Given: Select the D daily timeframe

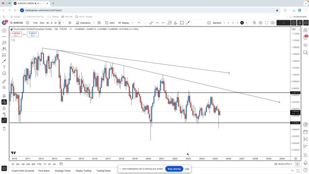Looking at the screenshot, I should (52, 23).
